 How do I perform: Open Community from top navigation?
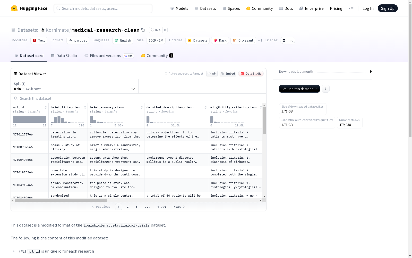[260, 8]
